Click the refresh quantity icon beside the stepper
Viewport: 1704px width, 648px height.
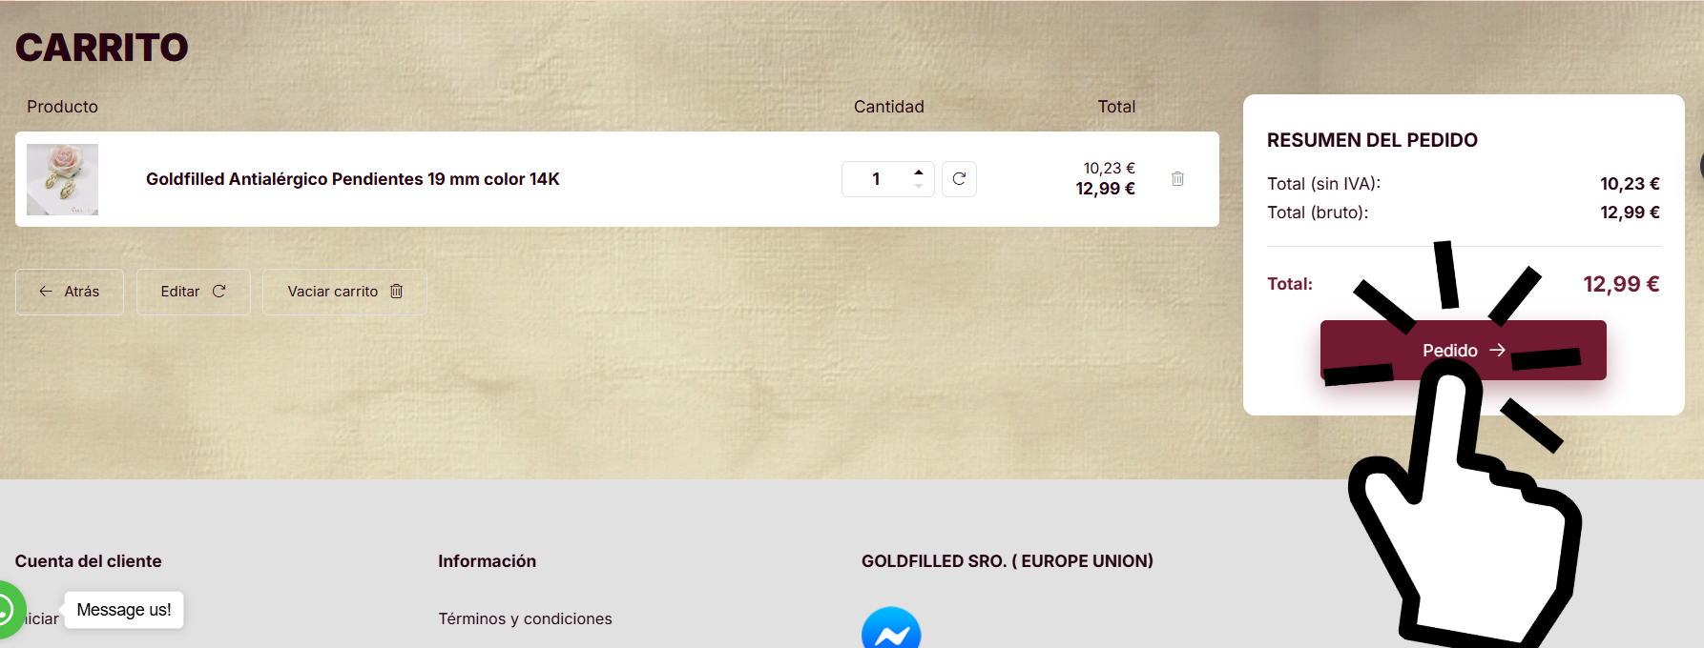click(959, 179)
